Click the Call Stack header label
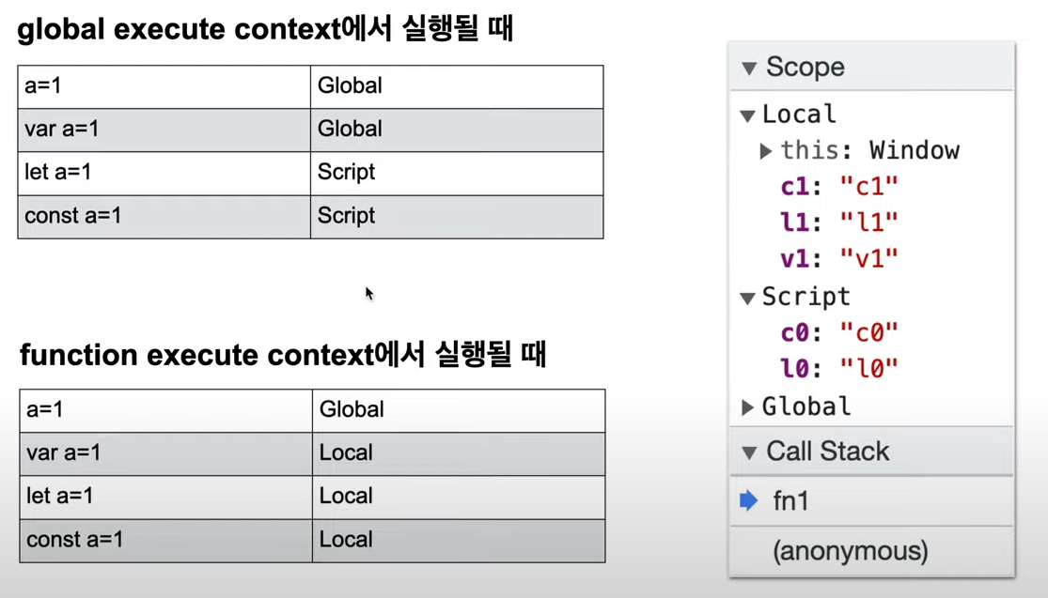 [827, 452]
